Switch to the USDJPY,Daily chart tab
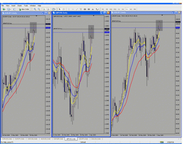This screenshot has width=183, height=144. (x=83, y=139)
